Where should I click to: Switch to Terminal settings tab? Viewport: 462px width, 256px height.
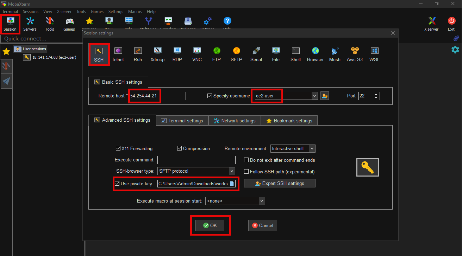(182, 121)
